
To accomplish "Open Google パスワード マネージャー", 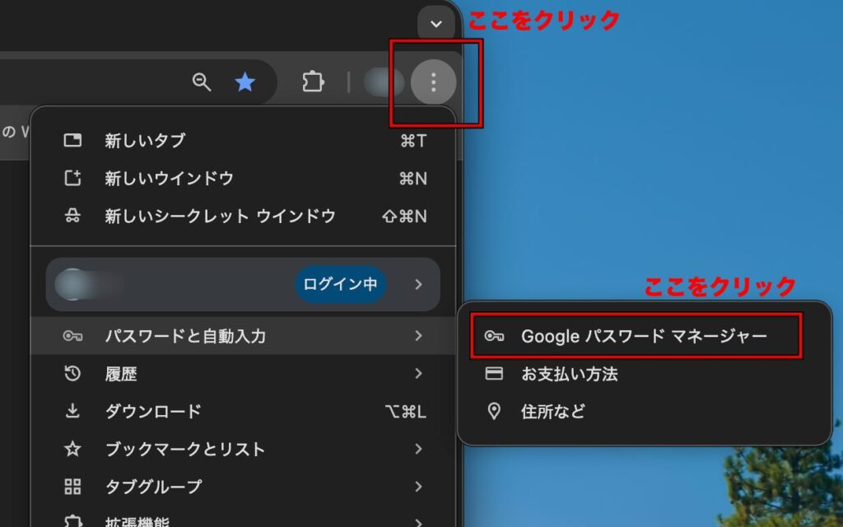I will click(x=643, y=336).
